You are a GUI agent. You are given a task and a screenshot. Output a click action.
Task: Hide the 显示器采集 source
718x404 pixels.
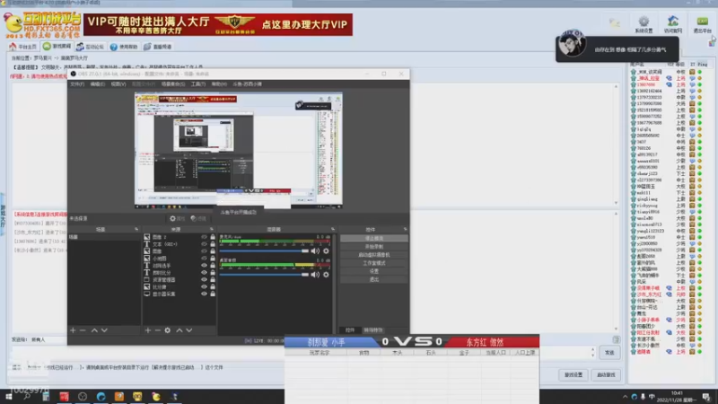pos(204,294)
